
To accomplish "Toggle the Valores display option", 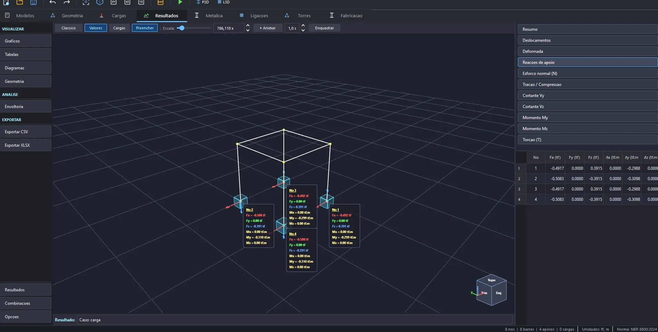I will pos(96,28).
